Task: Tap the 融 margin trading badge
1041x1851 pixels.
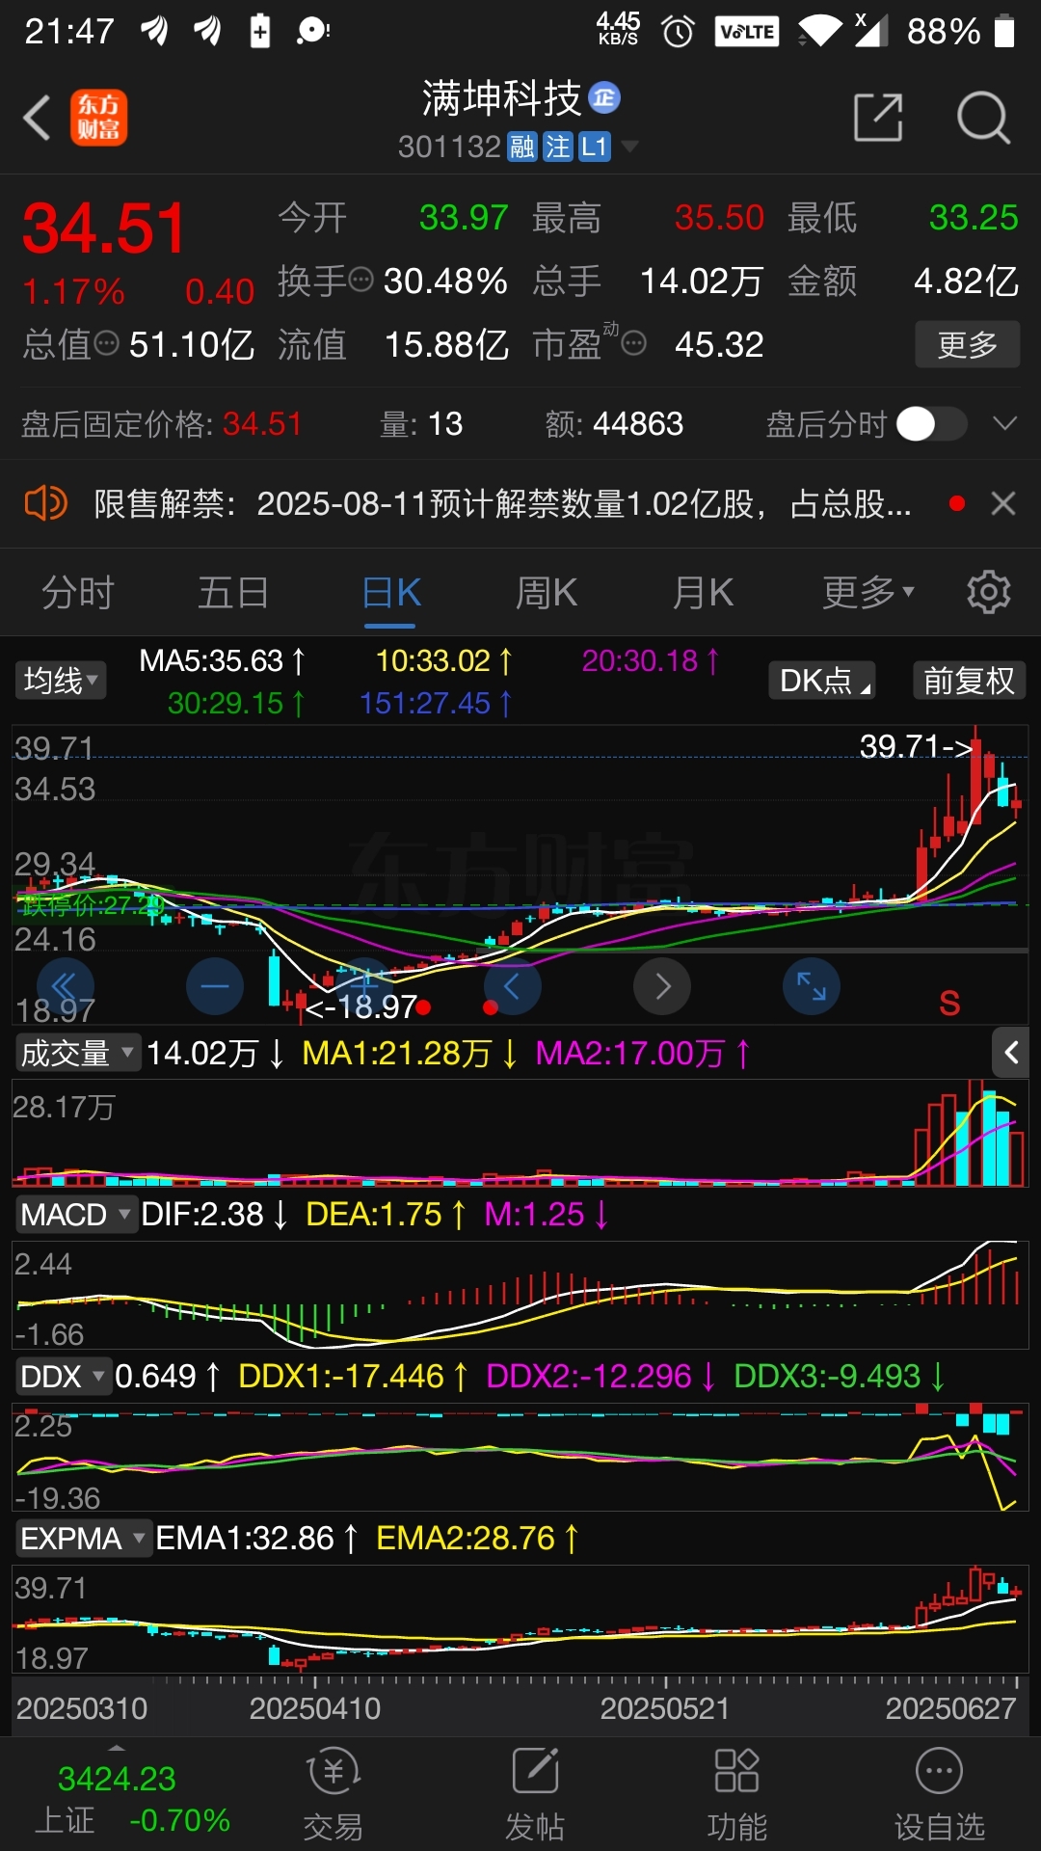Action: (x=522, y=147)
